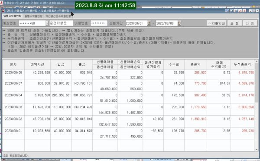This screenshot has height=161, width=260.
Task: Click the 다음 next button
Action: [250, 23]
